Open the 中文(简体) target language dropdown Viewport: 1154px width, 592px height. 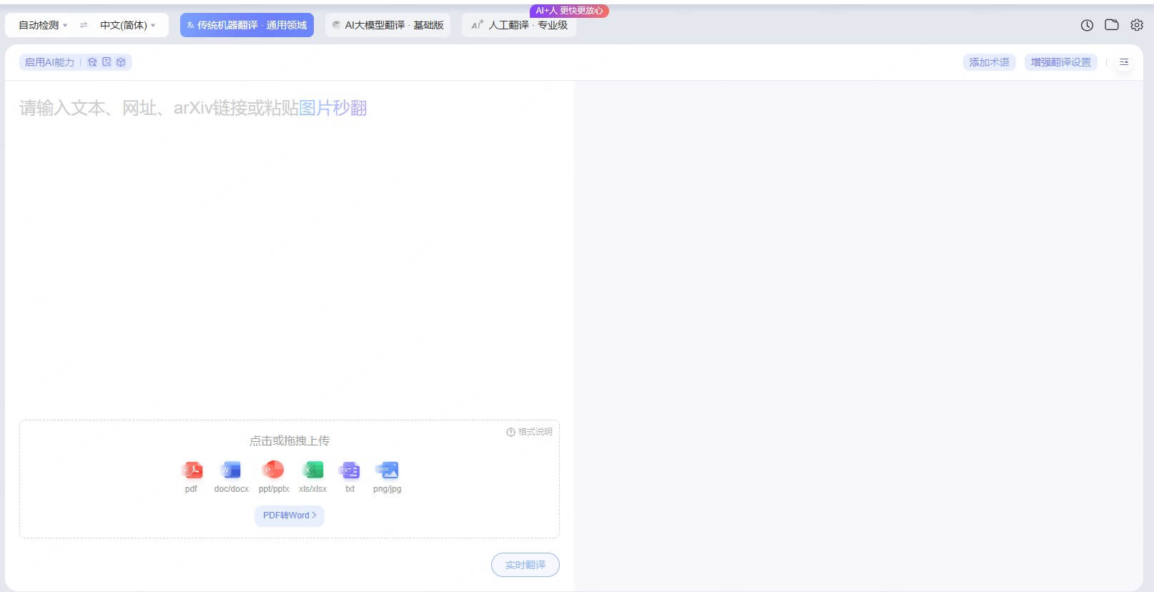[128, 25]
